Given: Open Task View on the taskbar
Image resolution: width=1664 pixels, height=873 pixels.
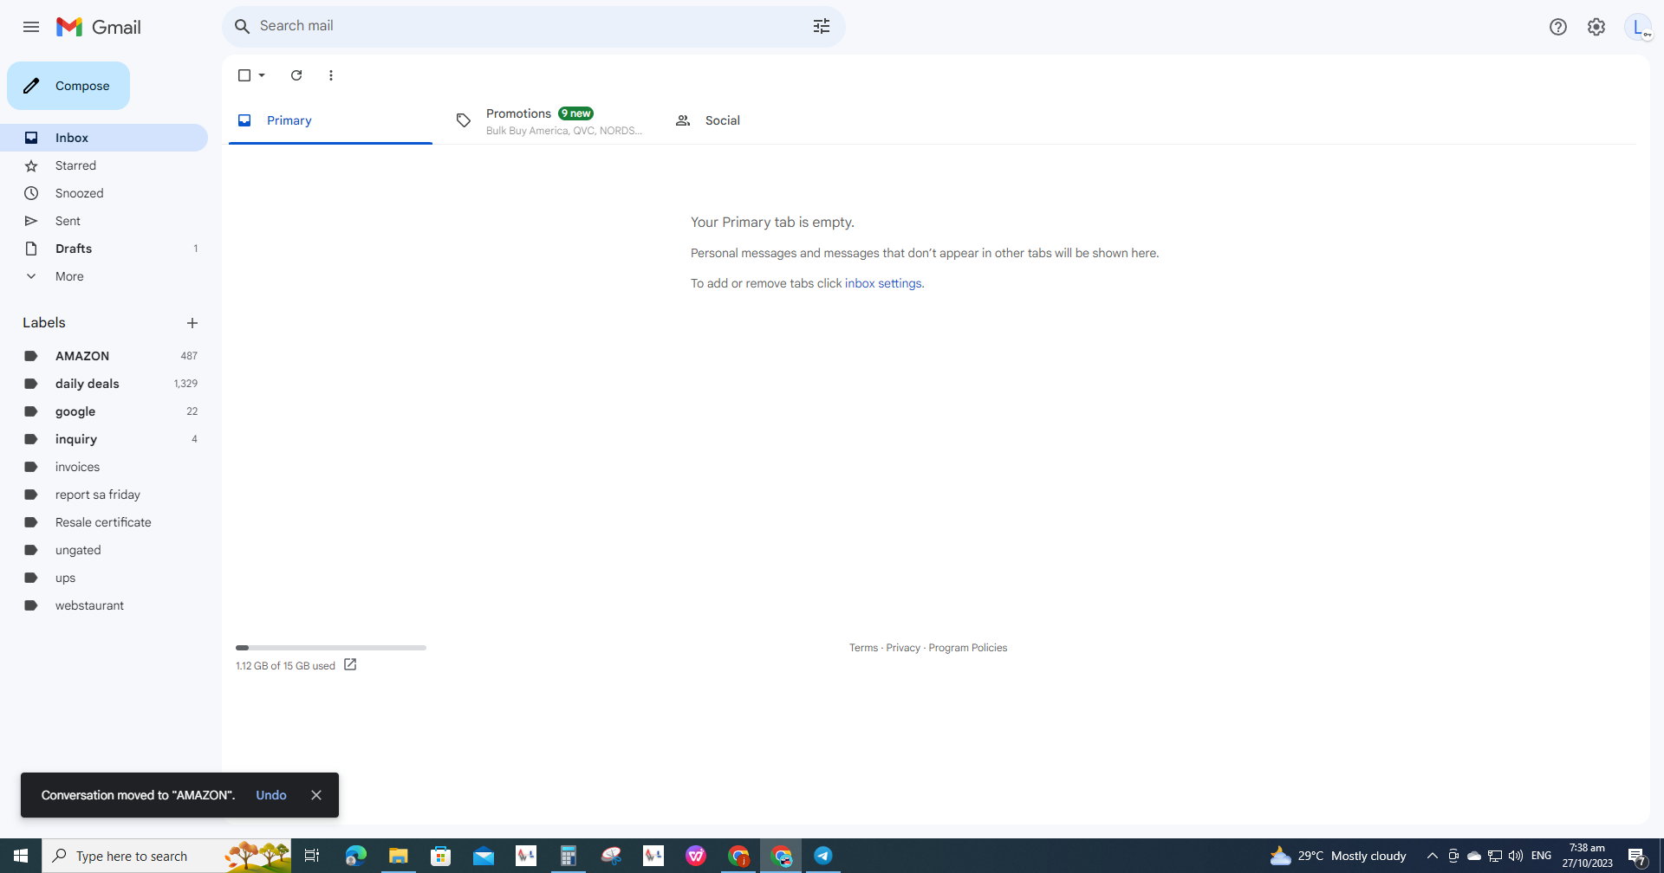Looking at the screenshot, I should [x=312, y=856].
